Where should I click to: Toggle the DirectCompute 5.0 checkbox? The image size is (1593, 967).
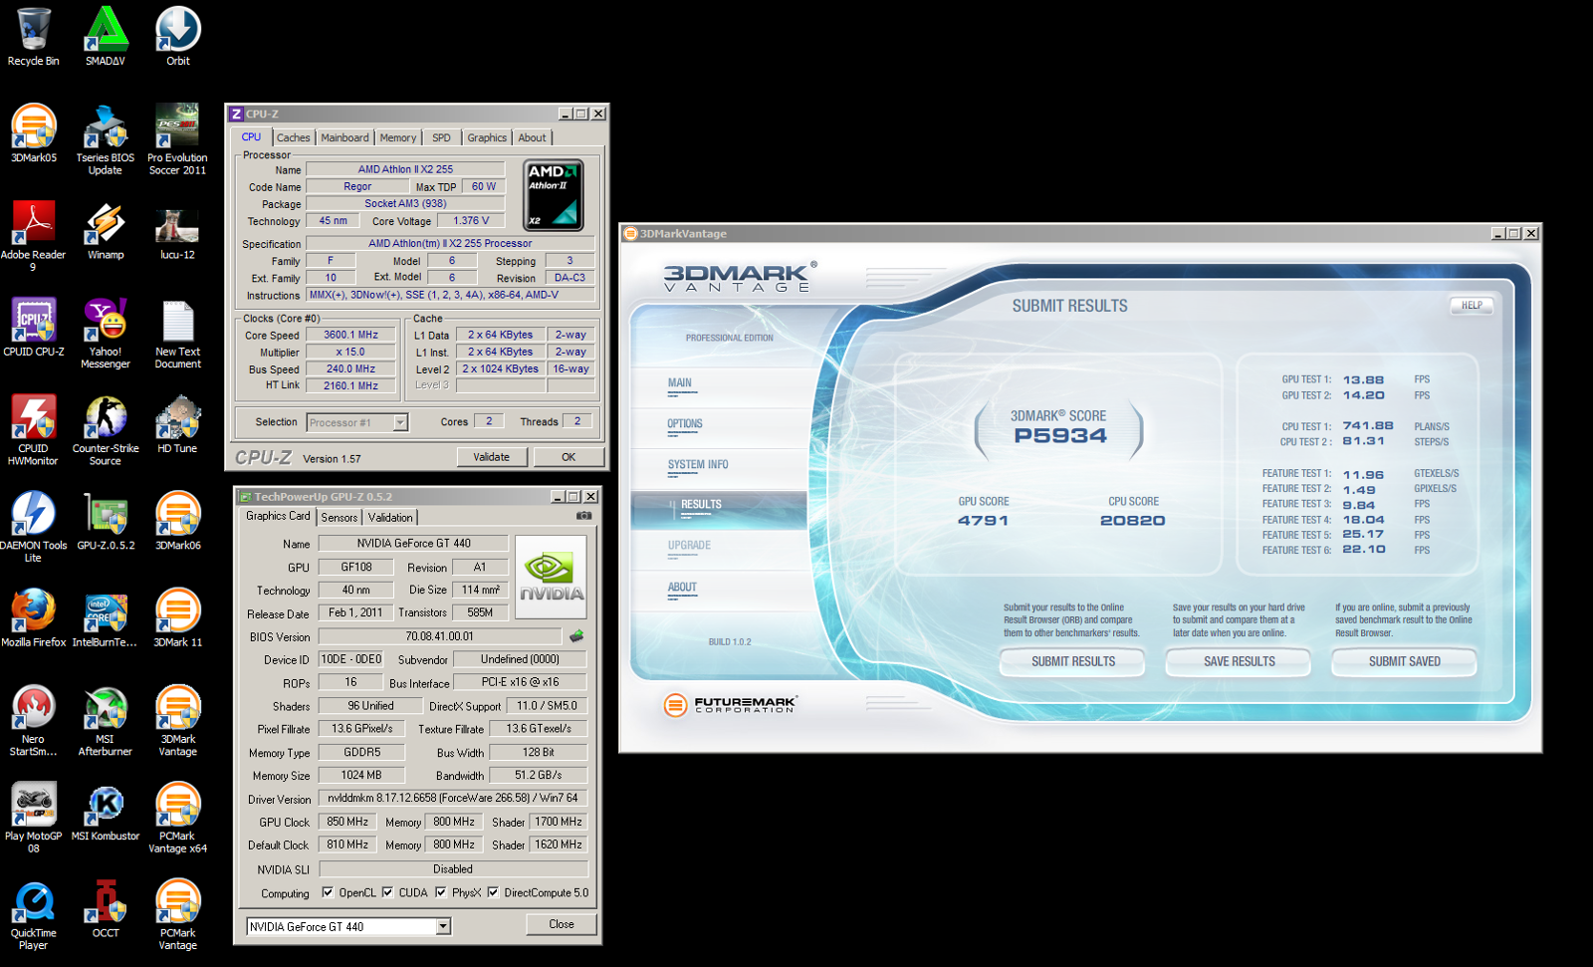(x=493, y=892)
